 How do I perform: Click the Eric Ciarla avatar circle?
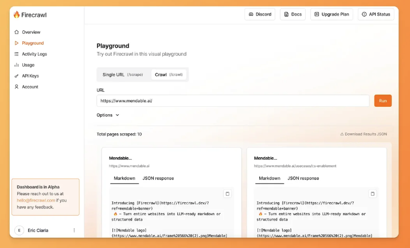19,230
